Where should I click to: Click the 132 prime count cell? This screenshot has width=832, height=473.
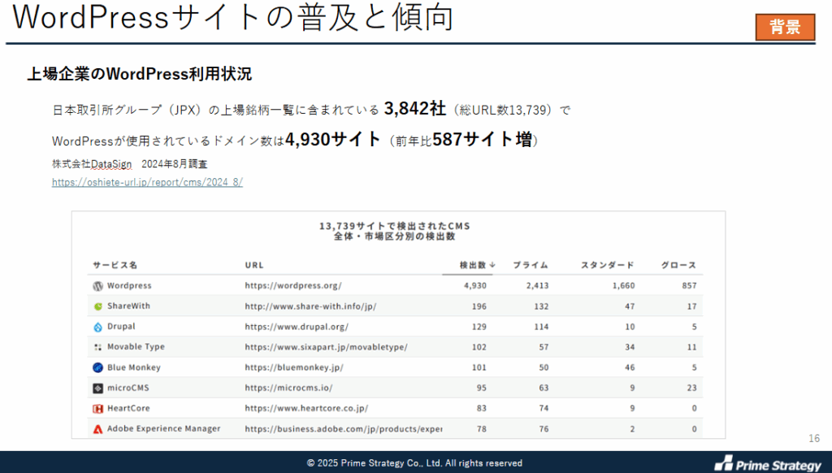click(x=541, y=306)
